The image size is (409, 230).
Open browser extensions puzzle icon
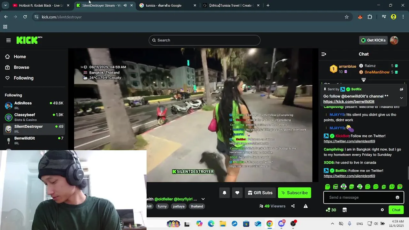[x=370, y=17]
